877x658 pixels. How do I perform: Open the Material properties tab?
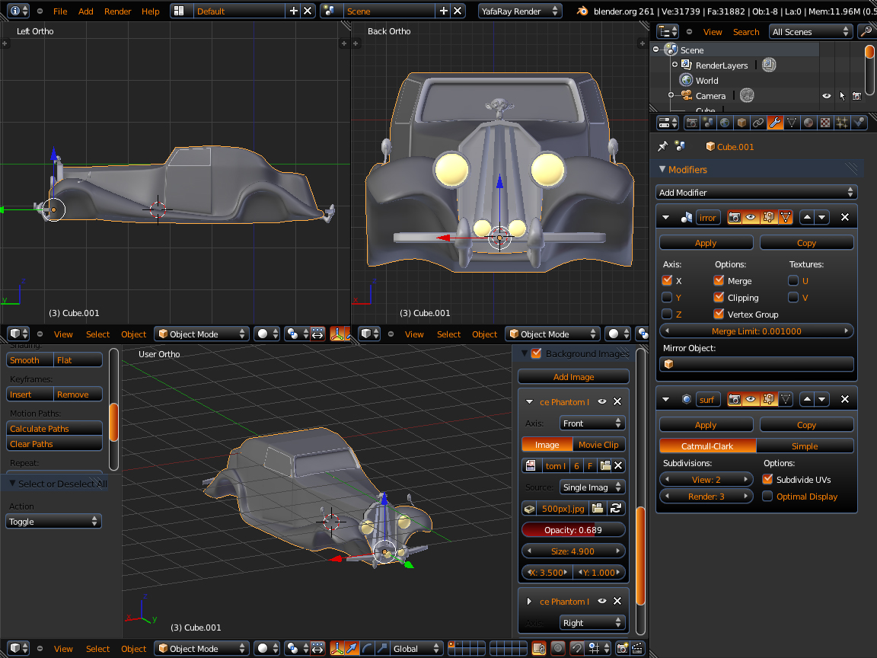point(808,123)
